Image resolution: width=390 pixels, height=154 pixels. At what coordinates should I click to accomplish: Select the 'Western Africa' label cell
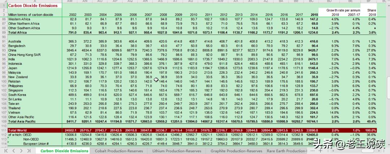click(x=35, y=19)
